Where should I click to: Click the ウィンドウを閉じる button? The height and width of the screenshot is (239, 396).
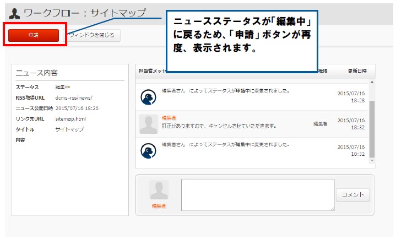click(91, 35)
